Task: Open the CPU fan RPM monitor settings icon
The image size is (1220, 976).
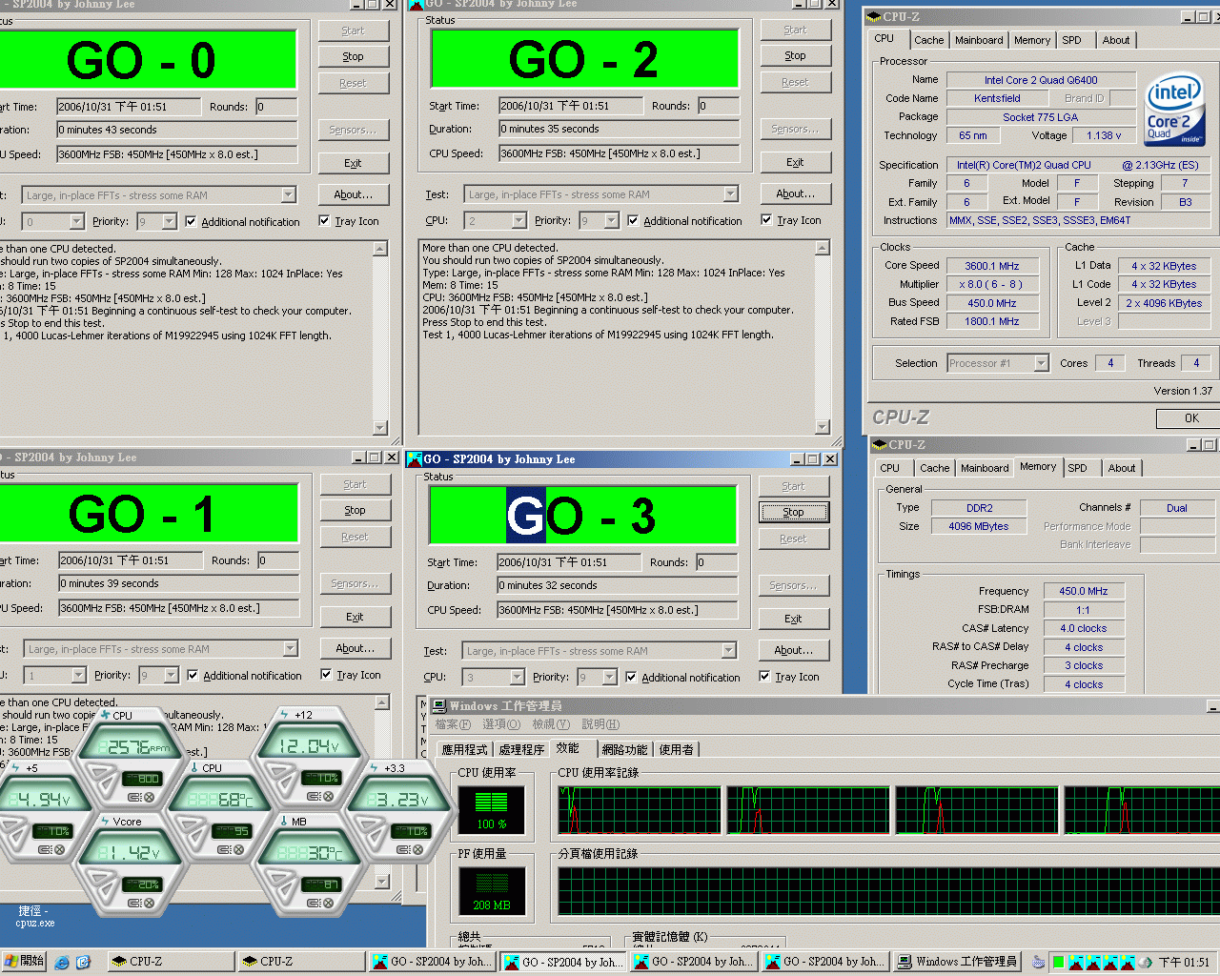Action: click(x=132, y=797)
